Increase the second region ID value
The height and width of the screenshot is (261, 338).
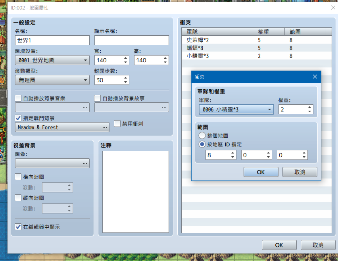pyautogui.click(x=268, y=153)
